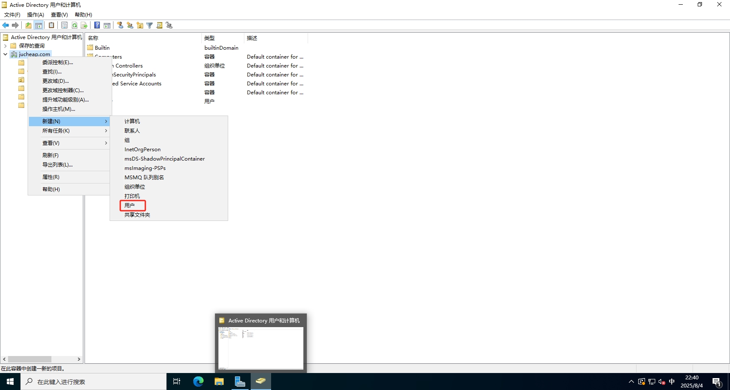Sort by the 描述 column header

point(276,38)
